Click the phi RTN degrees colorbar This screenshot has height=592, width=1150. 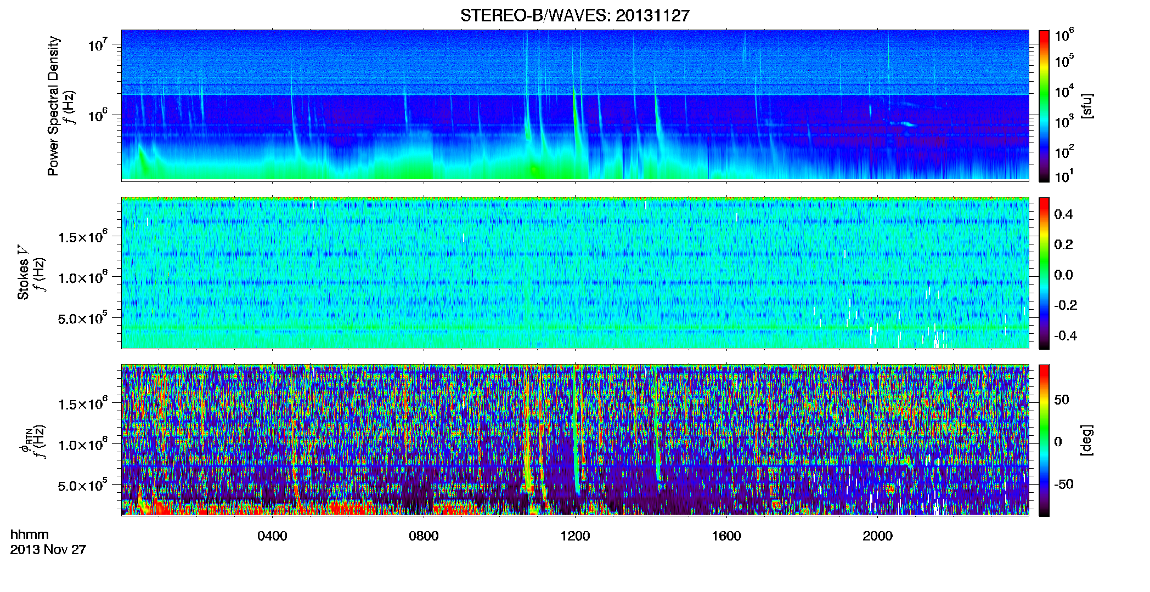(1044, 440)
